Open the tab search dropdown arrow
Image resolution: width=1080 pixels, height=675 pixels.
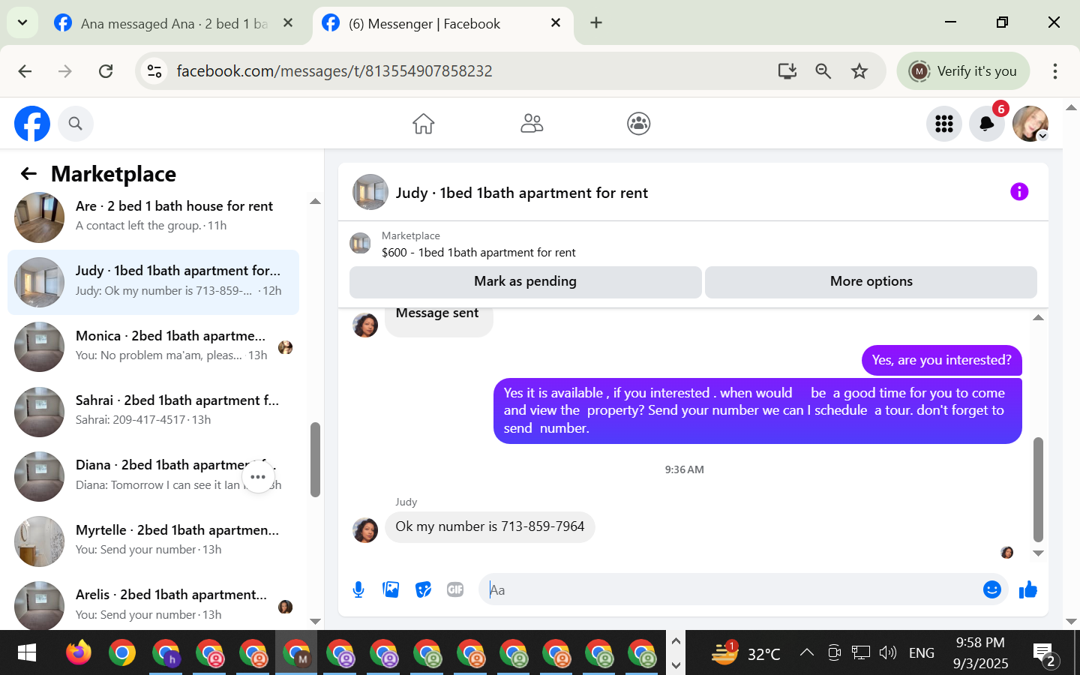tap(22, 23)
